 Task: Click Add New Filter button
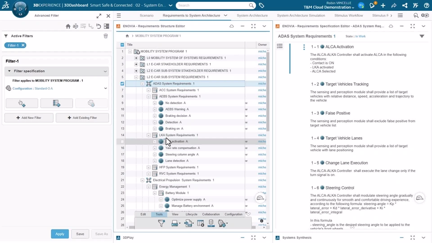[x=29, y=117]
